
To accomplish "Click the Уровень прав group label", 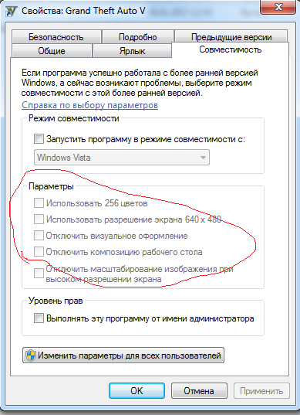I will point(56,301).
